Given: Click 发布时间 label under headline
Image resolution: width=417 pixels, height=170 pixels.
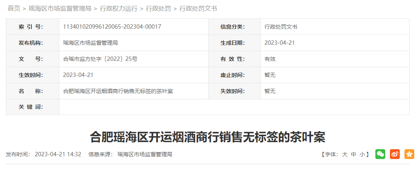Looking at the screenshot, I should tap(18, 154).
